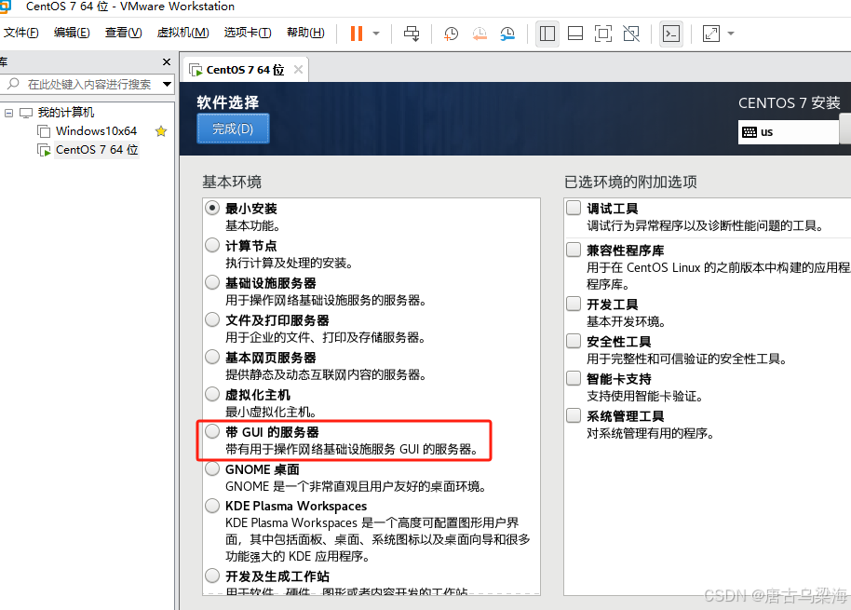Select the 虚拟化主机 radio button
The width and height of the screenshot is (851, 610).
coord(212,394)
